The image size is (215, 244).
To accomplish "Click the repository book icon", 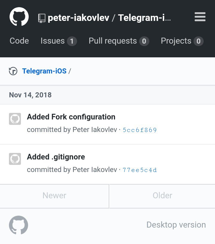I will (x=42, y=18).
